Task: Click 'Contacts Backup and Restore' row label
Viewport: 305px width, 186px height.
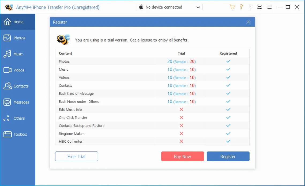Action: (81, 126)
